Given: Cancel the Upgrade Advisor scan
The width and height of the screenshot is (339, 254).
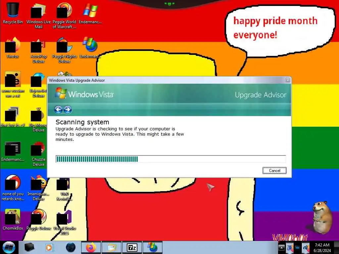Looking at the screenshot, I should (x=274, y=170).
